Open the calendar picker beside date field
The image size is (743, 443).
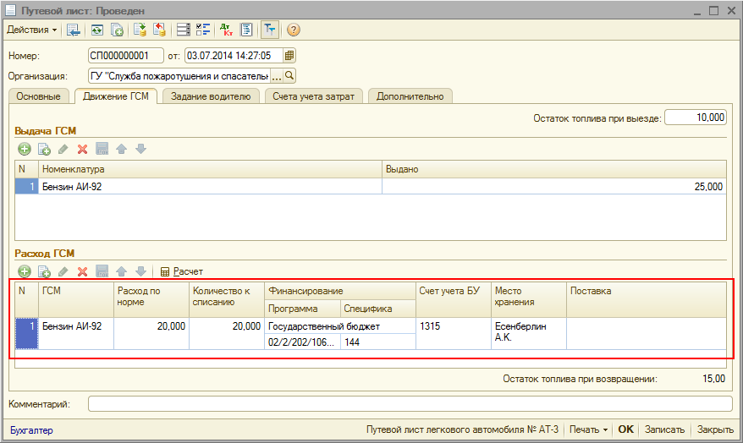click(289, 56)
